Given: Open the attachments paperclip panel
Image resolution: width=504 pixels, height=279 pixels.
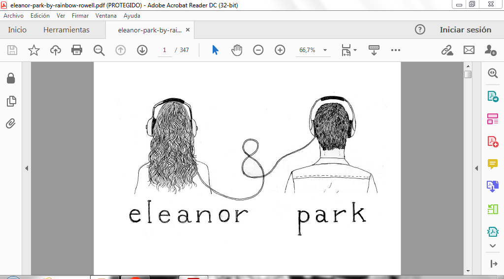Looking at the screenshot, I should coord(11,123).
